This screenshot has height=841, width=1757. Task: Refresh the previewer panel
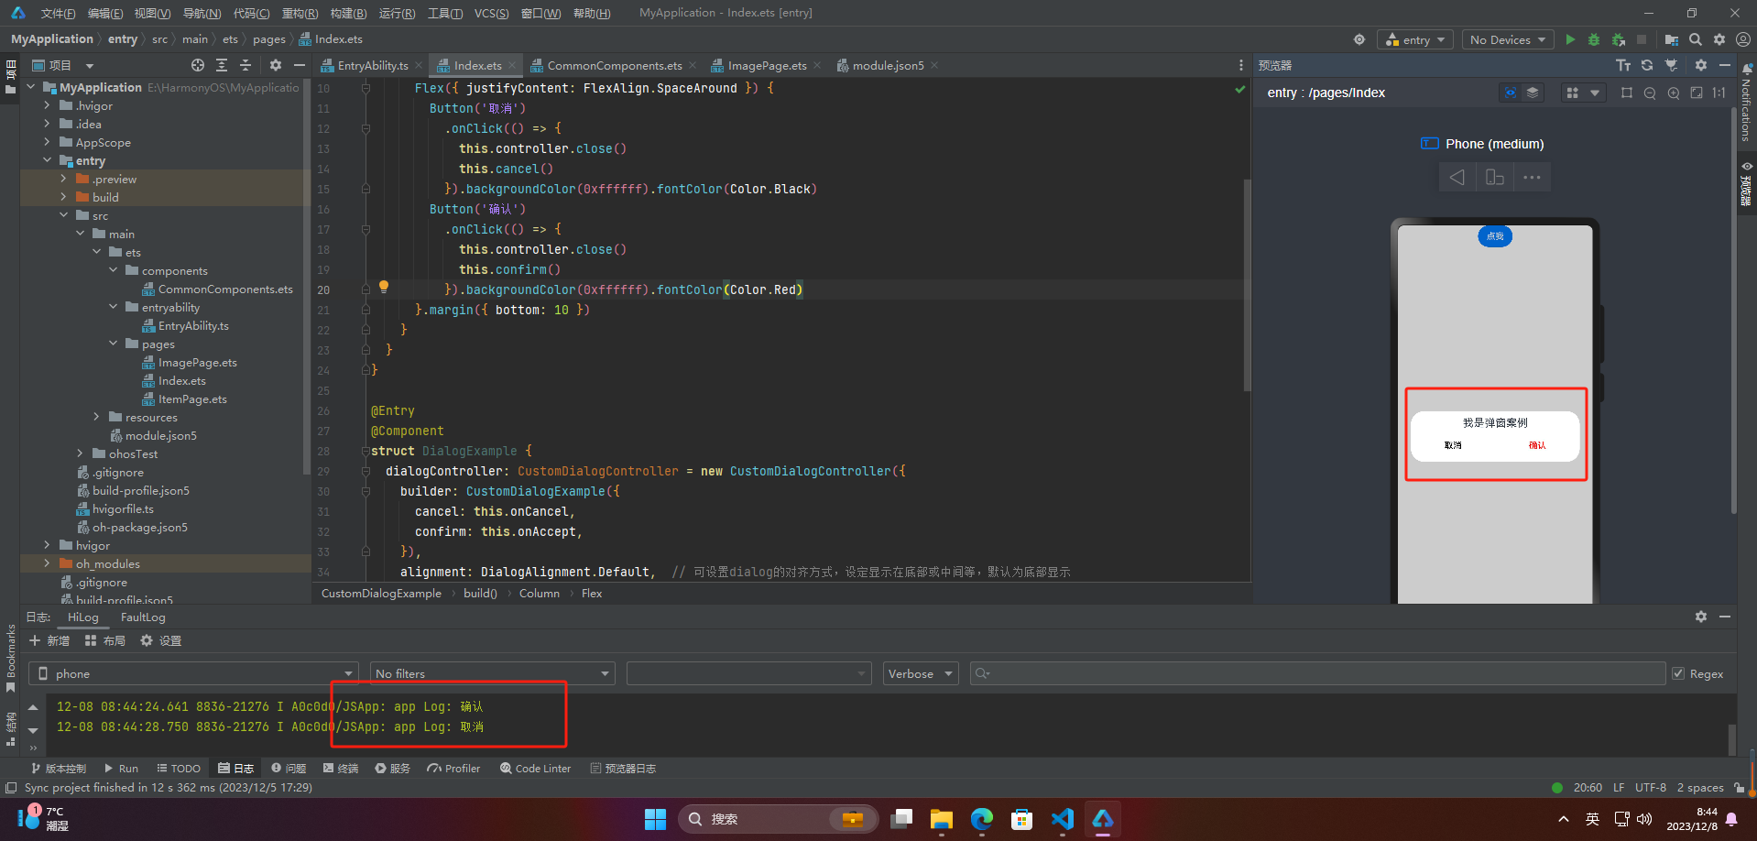[x=1647, y=65]
